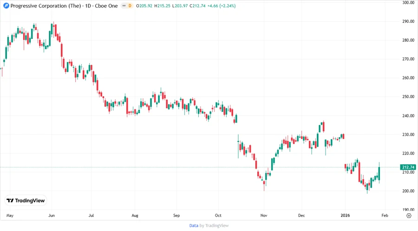
Task: Click the 200.00 price axis label
Action: 408,191
